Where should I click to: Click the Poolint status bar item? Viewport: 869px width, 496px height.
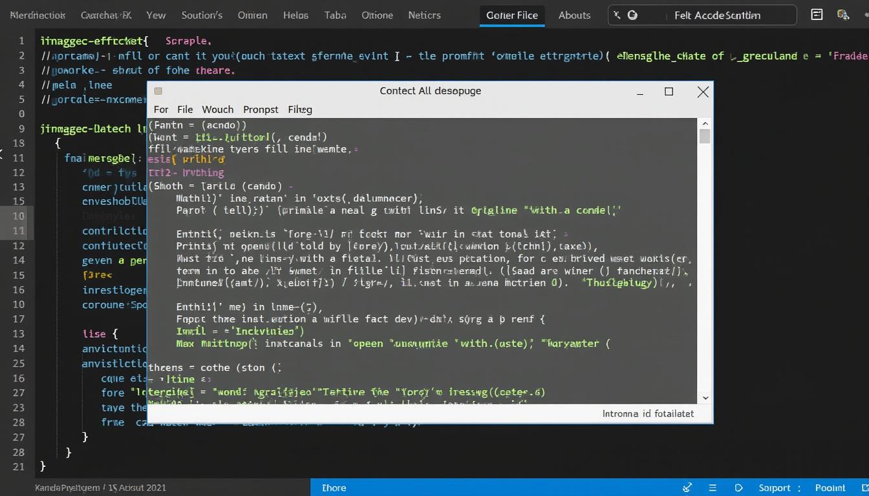(830, 488)
